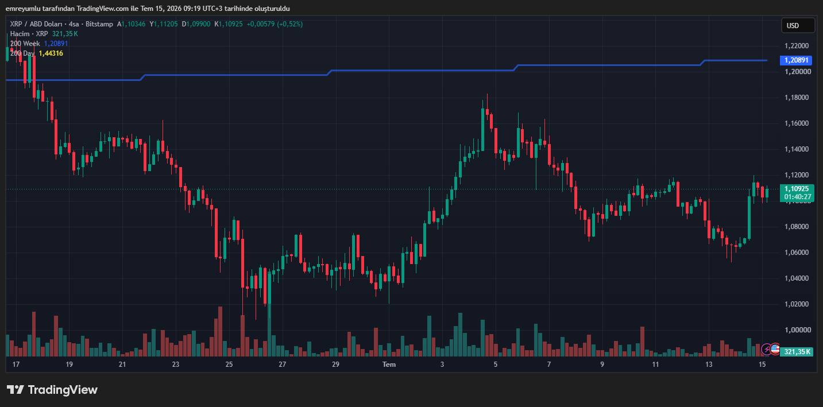Open the USD currency selector
Viewport: 823px width, 407px height.
pyautogui.click(x=798, y=25)
